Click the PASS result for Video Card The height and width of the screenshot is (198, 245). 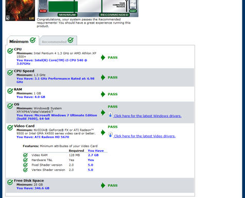113,127
